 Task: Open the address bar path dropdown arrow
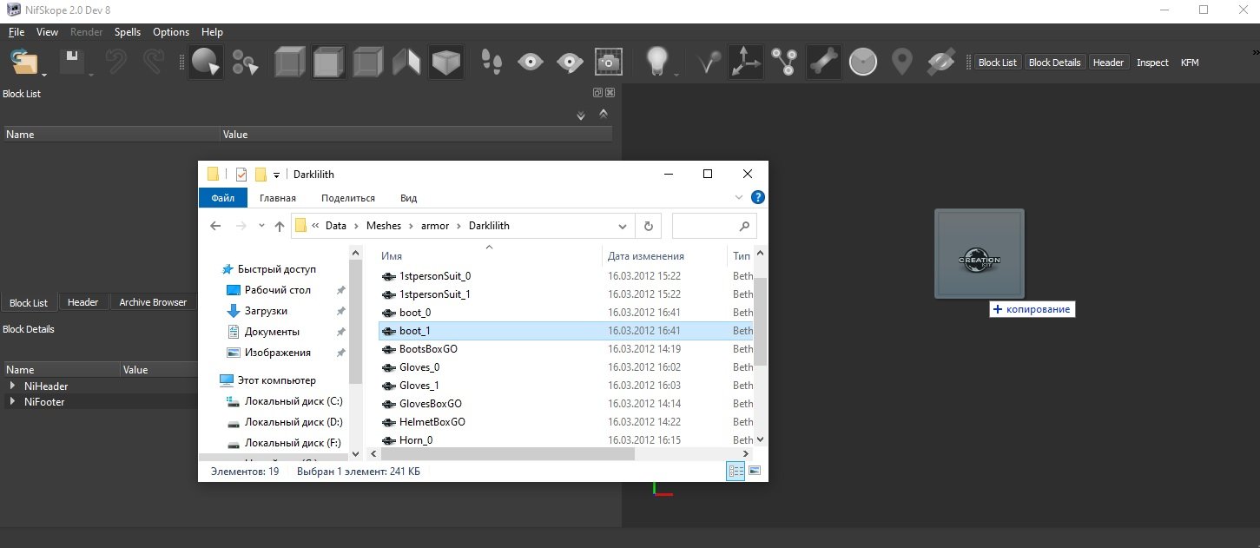click(622, 226)
